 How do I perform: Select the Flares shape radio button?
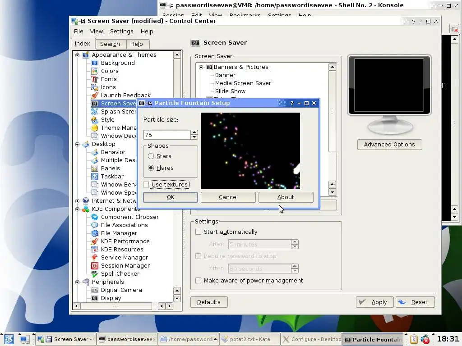pos(151,168)
